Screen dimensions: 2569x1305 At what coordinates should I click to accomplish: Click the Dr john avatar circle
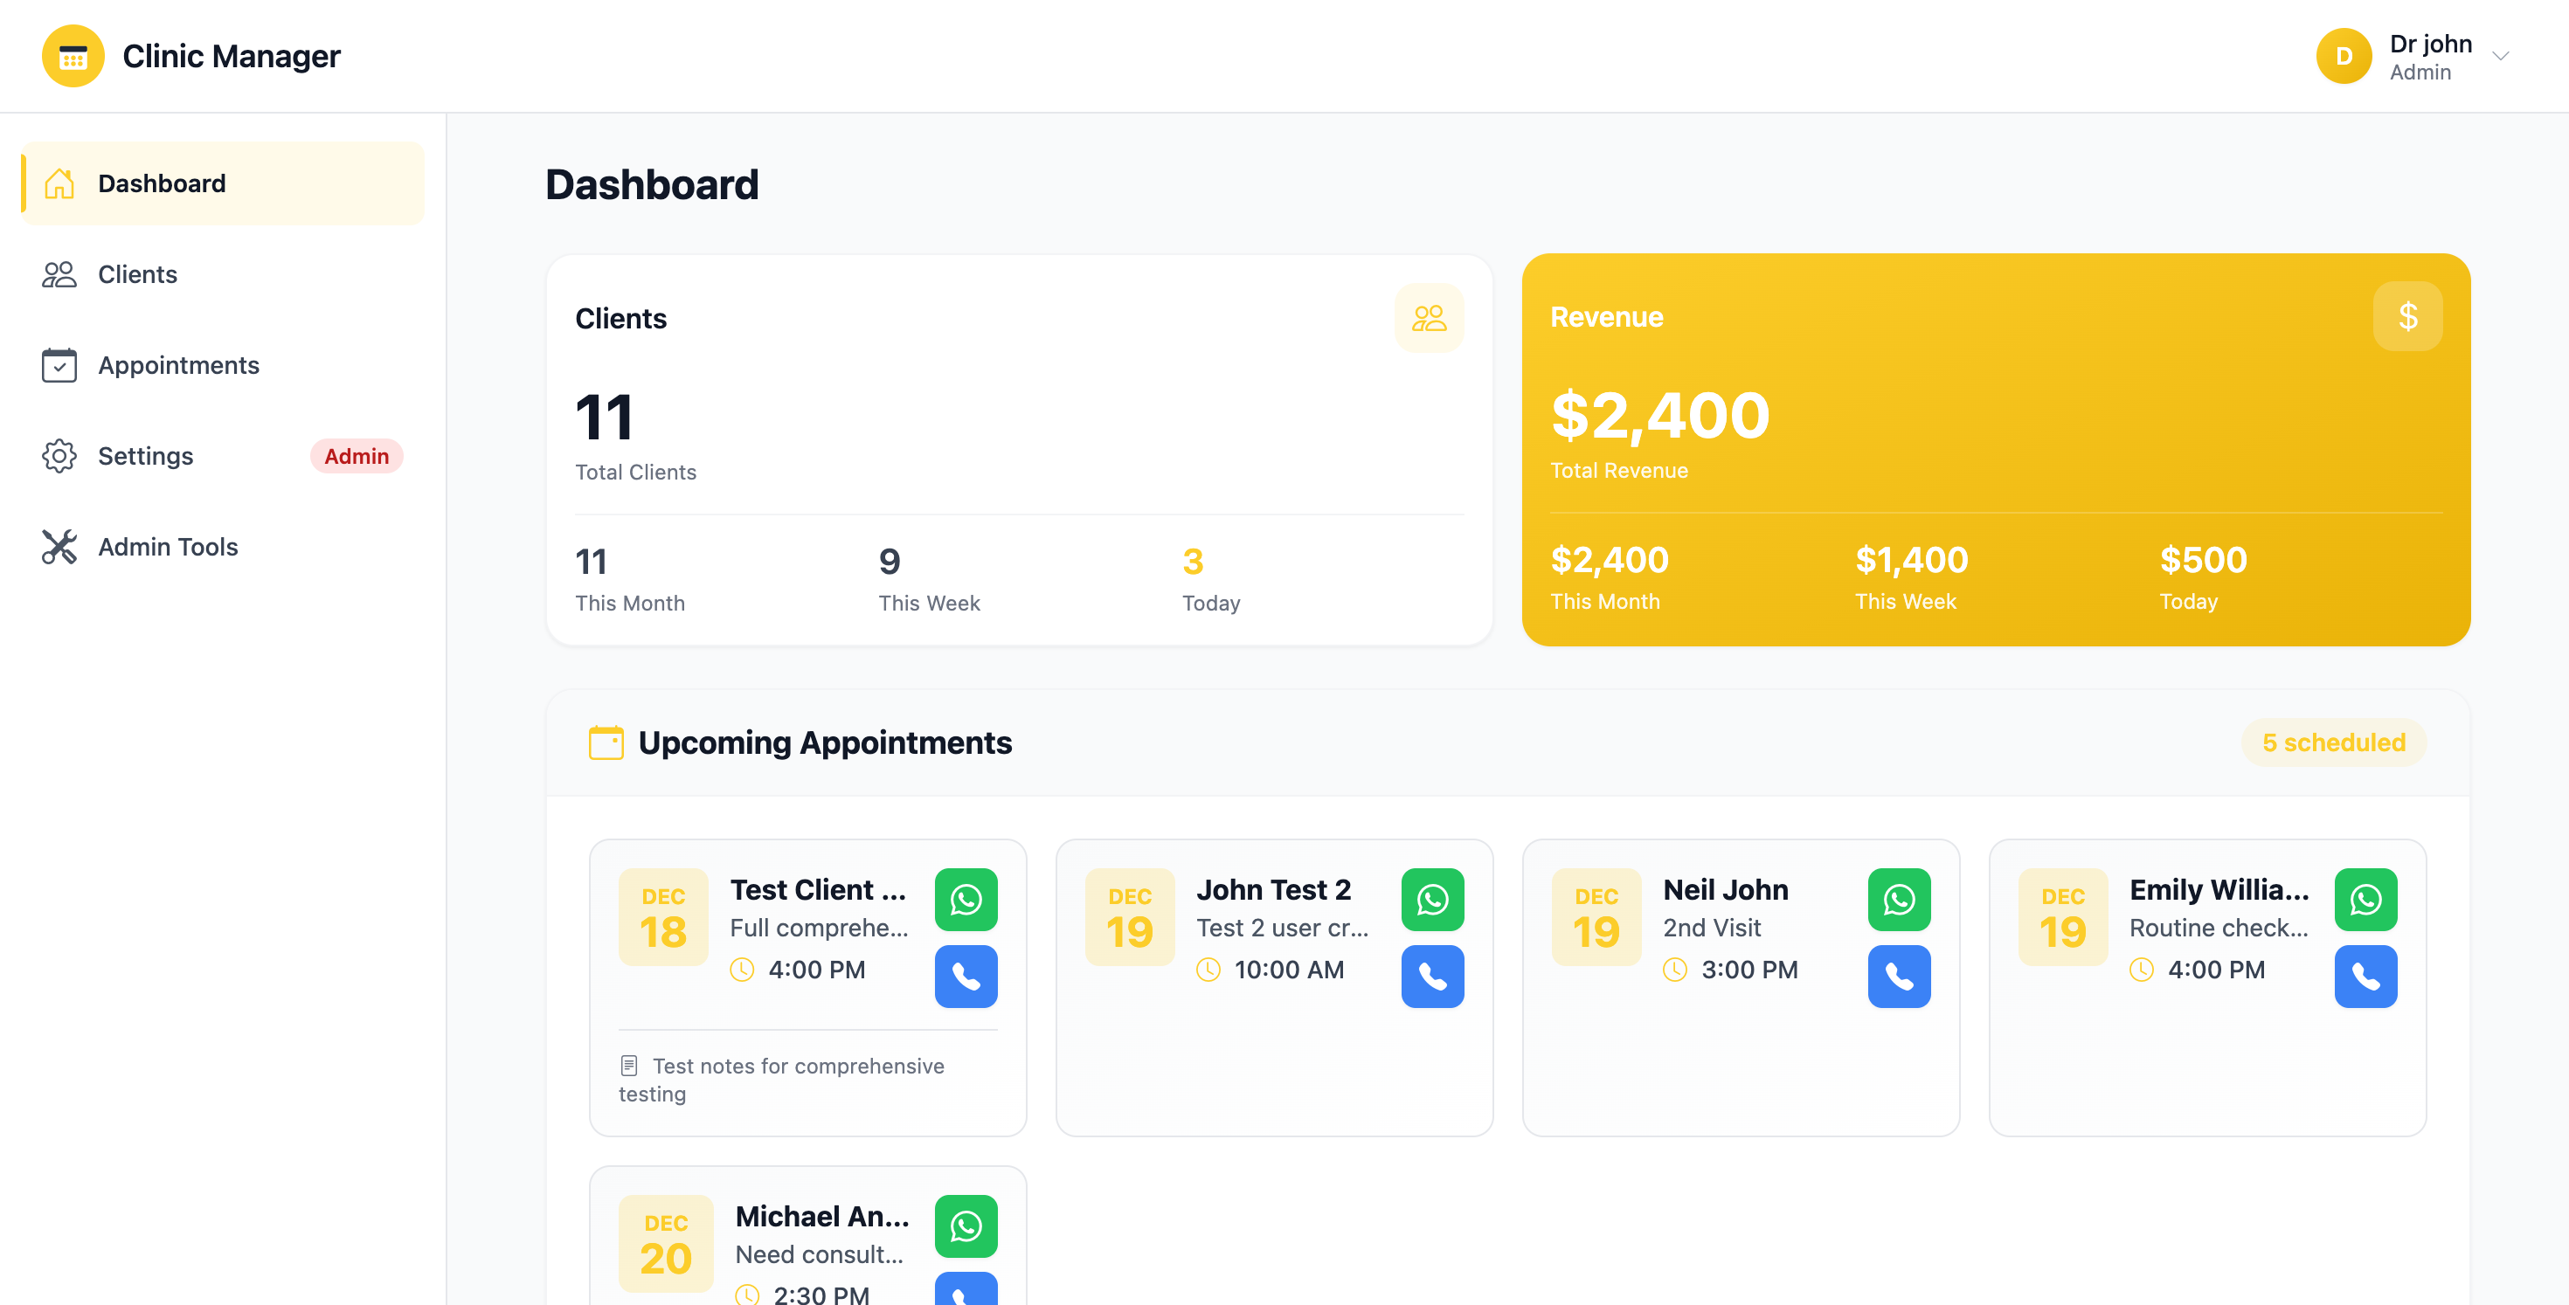click(2344, 56)
